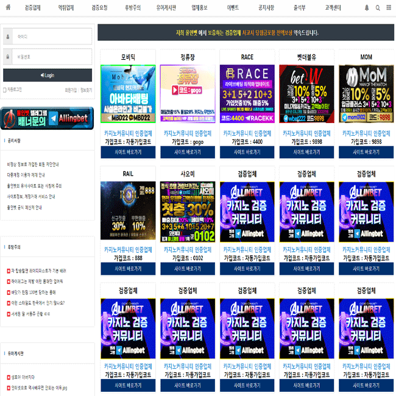The height and width of the screenshot is (396, 396).
Task: Open the grid menu icon
Action: pyautogui.click(x=389, y=7)
